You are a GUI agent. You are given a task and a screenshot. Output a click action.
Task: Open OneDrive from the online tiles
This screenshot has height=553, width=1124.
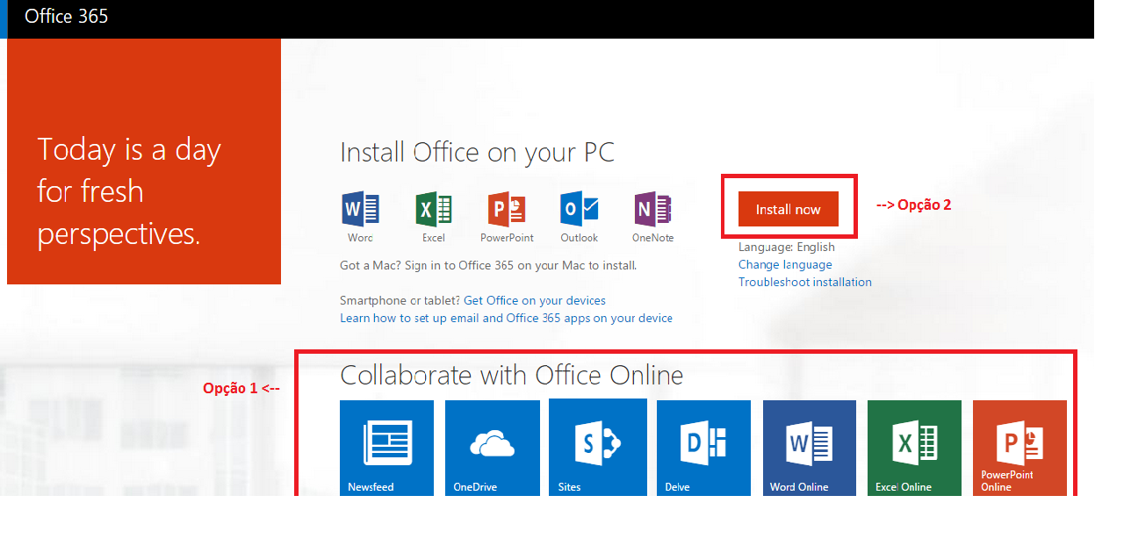[492, 448]
